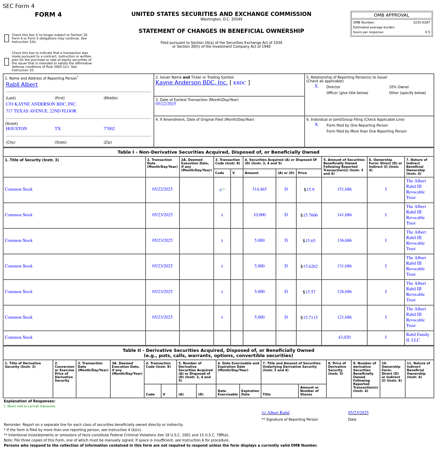Click the transaction date 05/22/2025 in Table I
The width and height of the screenshot is (437, 456).
pos(162,189)
